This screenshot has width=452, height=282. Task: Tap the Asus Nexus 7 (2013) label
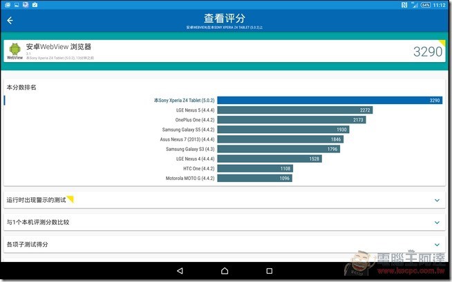pyautogui.click(x=187, y=139)
